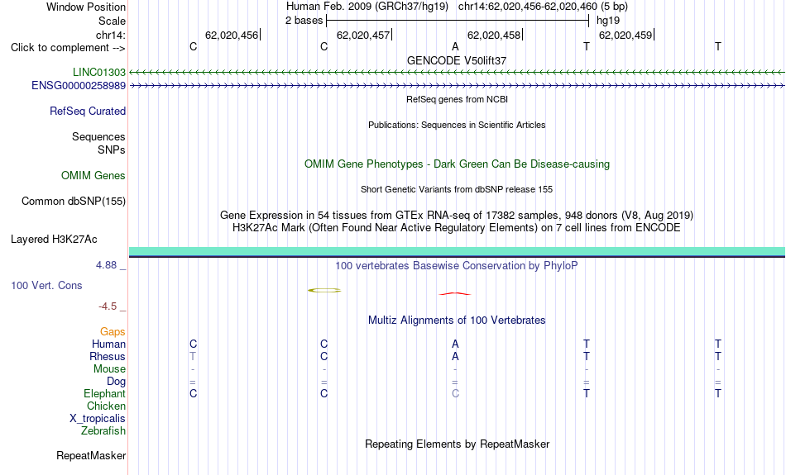This screenshot has height=475, width=786.
Task: Click the A base in the Rhesus row
Action: (455, 356)
